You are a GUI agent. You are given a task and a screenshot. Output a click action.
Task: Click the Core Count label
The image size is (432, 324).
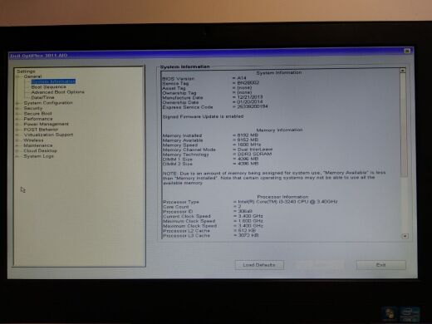tap(176, 207)
